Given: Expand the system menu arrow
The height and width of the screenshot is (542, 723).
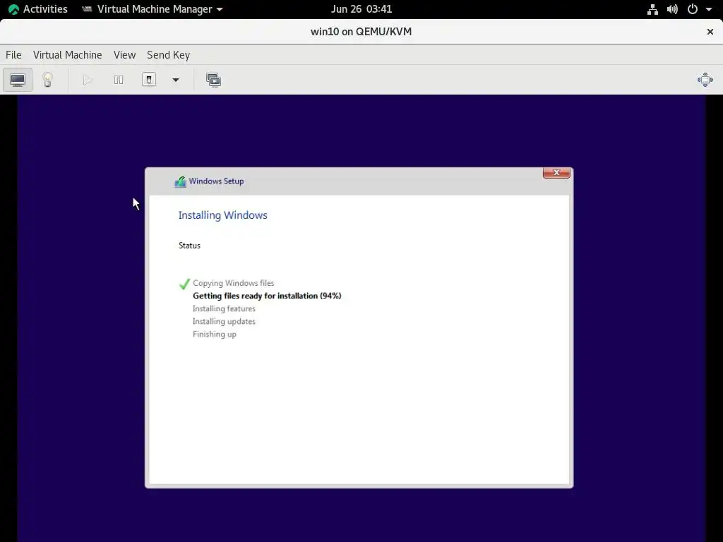Looking at the screenshot, I should point(709,9).
